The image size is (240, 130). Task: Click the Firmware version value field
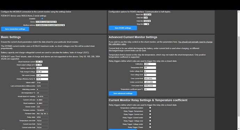click(x=42, y=110)
